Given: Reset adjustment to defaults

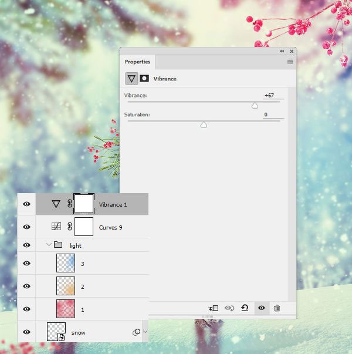Looking at the screenshot, I should [x=245, y=308].
